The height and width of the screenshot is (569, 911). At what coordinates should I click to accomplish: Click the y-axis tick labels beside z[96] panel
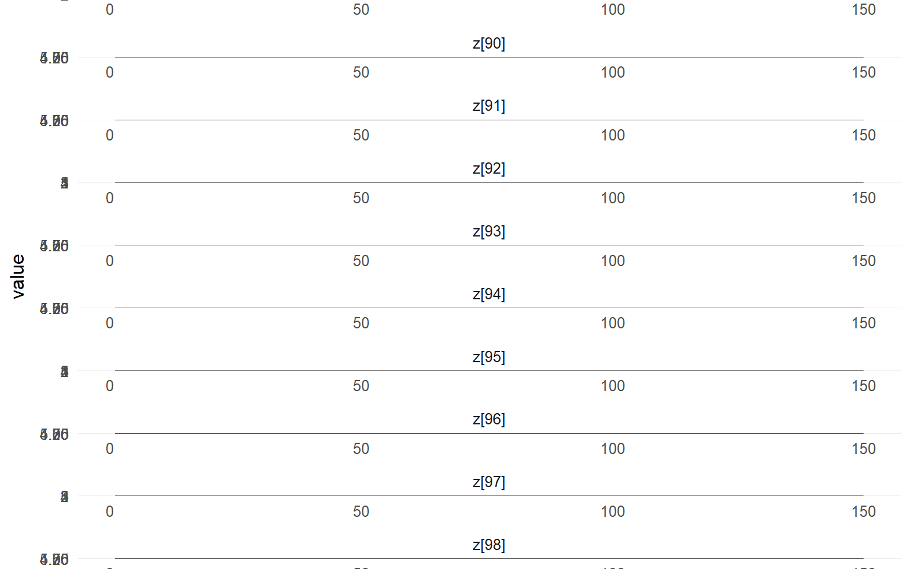pyautogui.click(x=55, y=434)
